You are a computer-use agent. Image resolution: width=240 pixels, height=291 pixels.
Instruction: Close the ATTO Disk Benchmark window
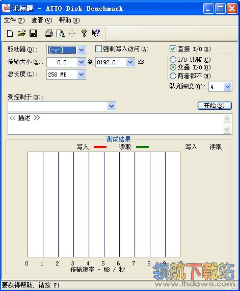232,9
